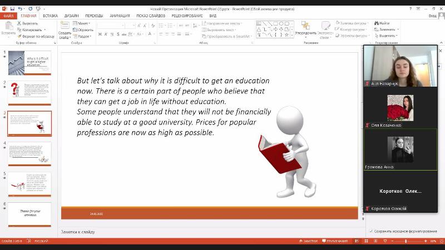Toggle Сохранить исходное форматирование checkbox
The image size is (445, 250).
[370, 231]
